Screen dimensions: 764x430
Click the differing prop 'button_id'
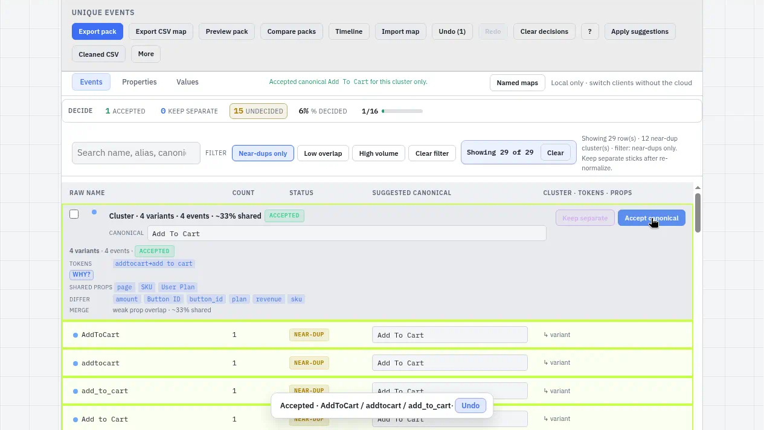pos(206,299)
